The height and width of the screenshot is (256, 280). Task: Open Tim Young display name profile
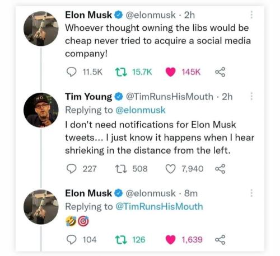(x=88, y=97)
